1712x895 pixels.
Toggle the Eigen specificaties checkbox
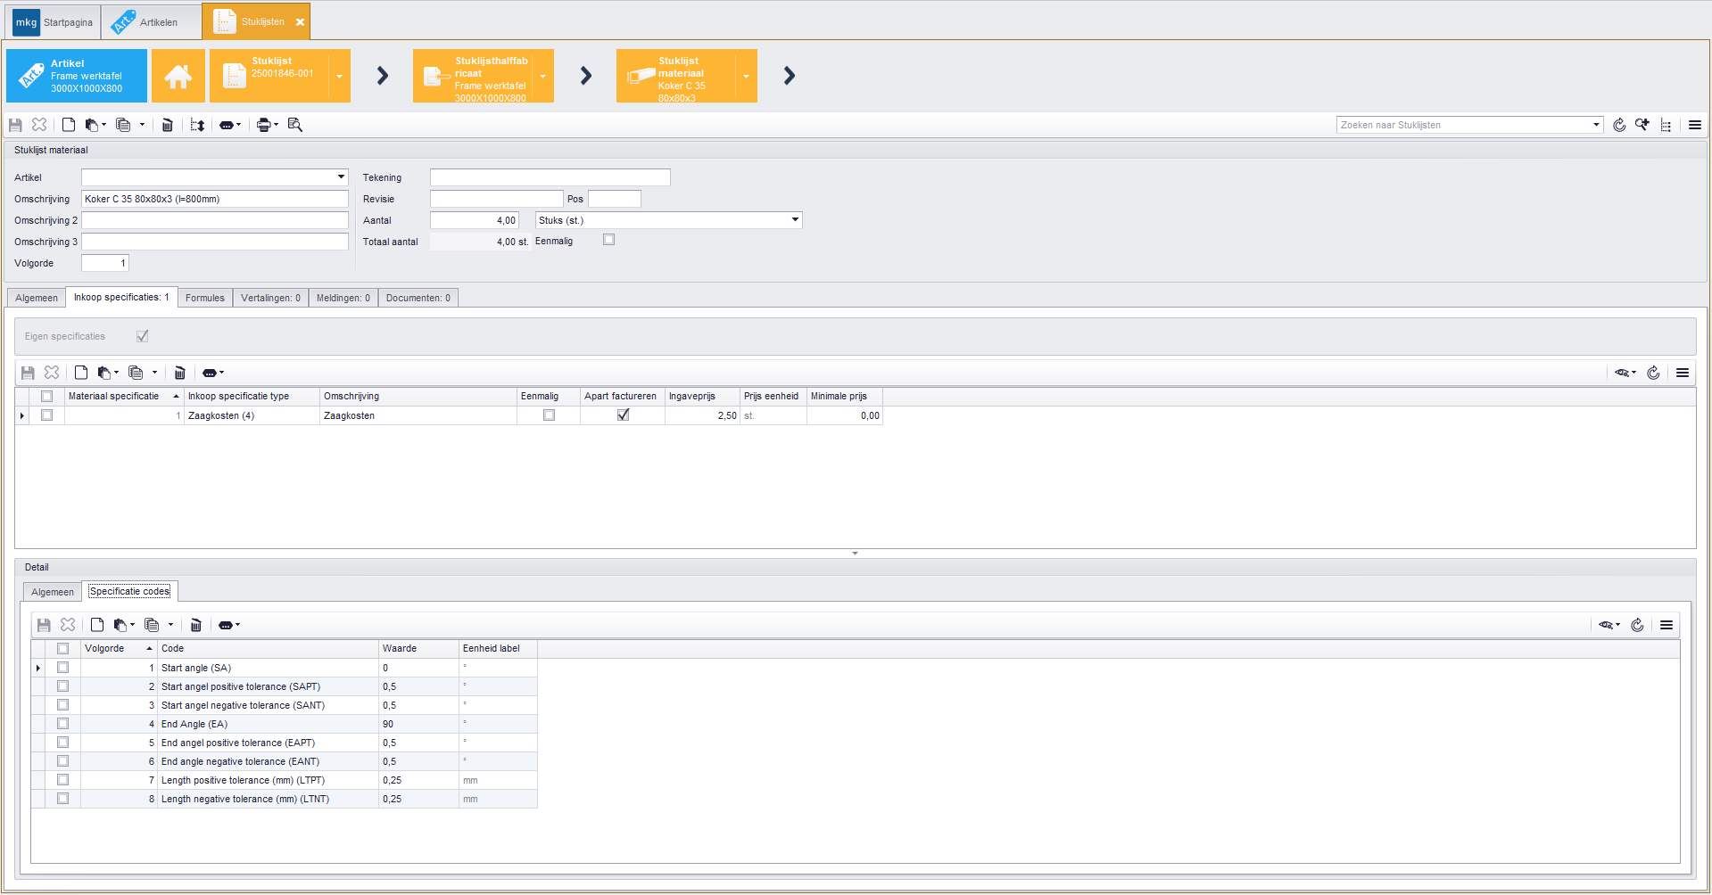[x=142, y=336]
